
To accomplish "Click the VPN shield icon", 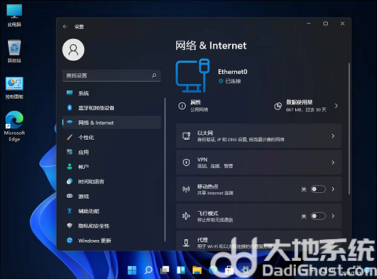I will click(186, 162).
